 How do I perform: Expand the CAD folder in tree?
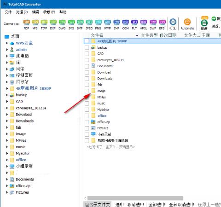[x=7, y=102]
